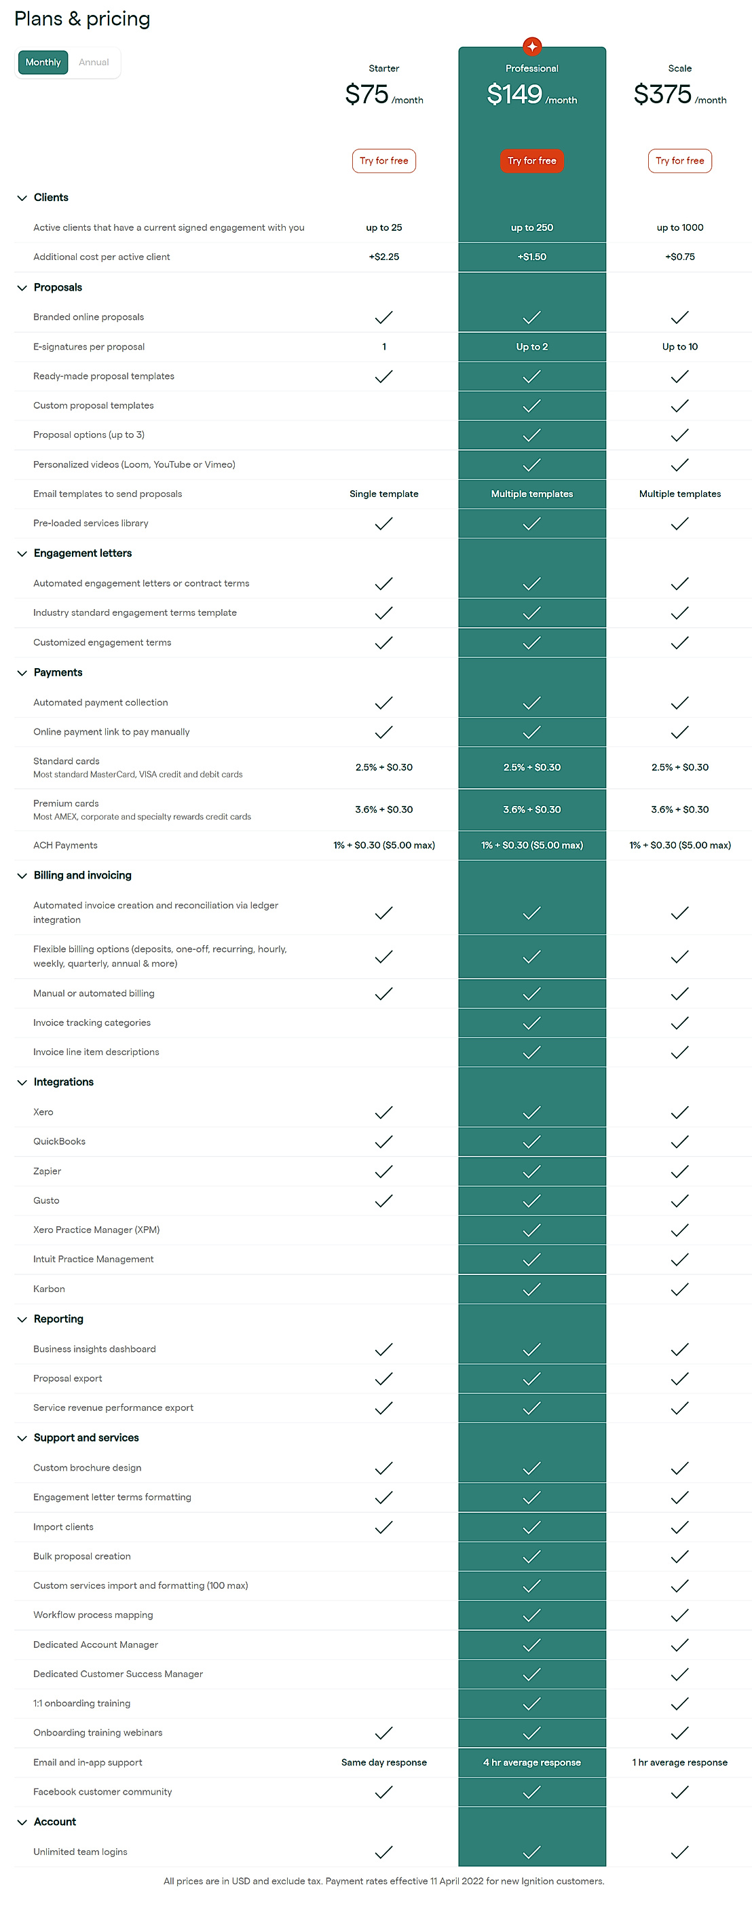Screen dimensions: 752x1912
Task: Click Try for free under Scale plan
Action: pyautogui.click(x=679, y=160)
